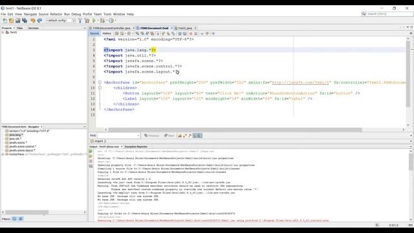Toggle second Navigator filter button
This screenshot has width=414, height=233.
point(21,219)
